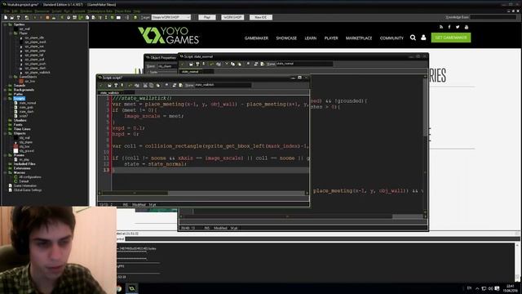522x294 pixels.
Task: Collapse the Sprites folder in resource tree
Action: tap(5, 24)
